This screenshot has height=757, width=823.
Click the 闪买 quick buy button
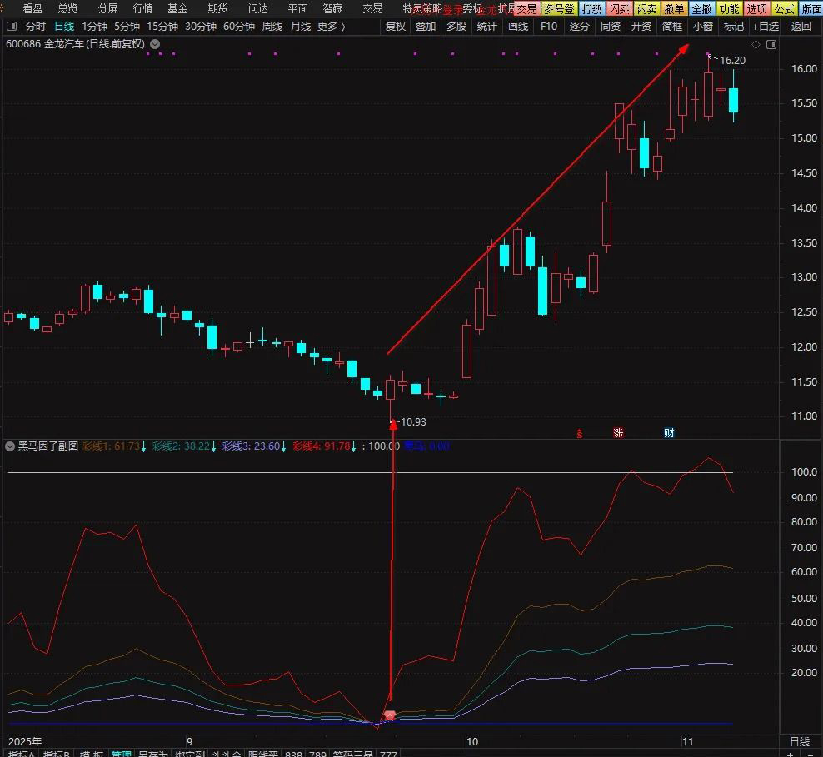point(618,8)
